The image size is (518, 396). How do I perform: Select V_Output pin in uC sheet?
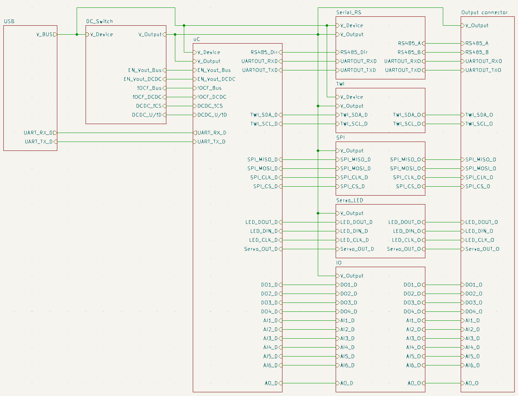[x=207, y=61]
